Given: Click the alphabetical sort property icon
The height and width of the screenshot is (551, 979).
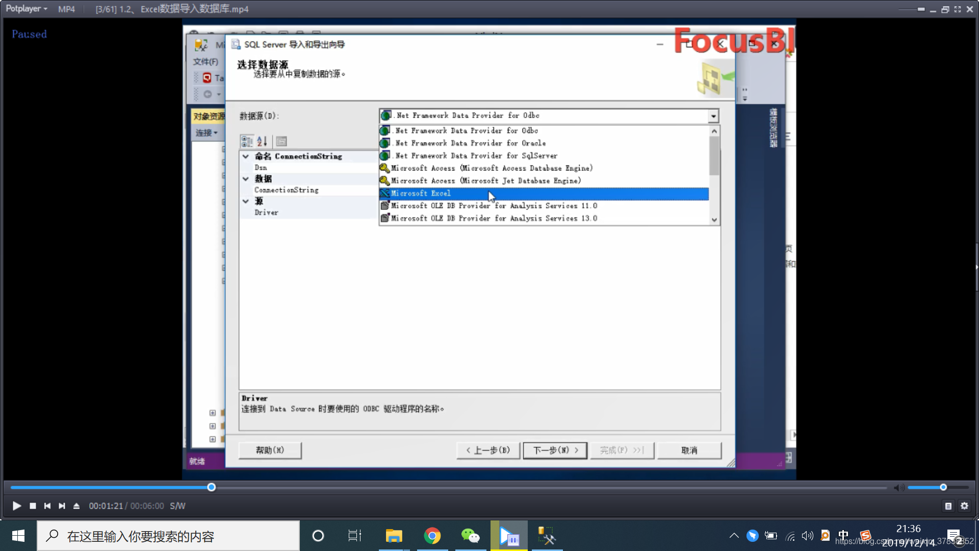Looking at the screenshot, I should pyautogui.click(x=262, y=141).
